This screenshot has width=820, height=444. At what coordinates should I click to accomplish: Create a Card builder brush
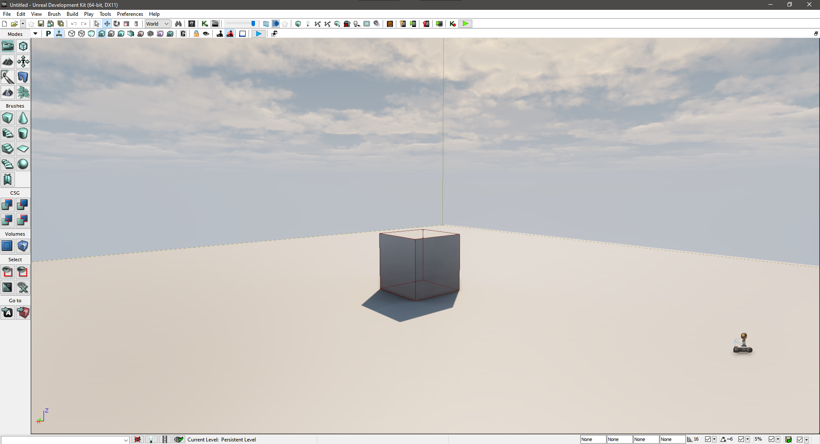8,179
